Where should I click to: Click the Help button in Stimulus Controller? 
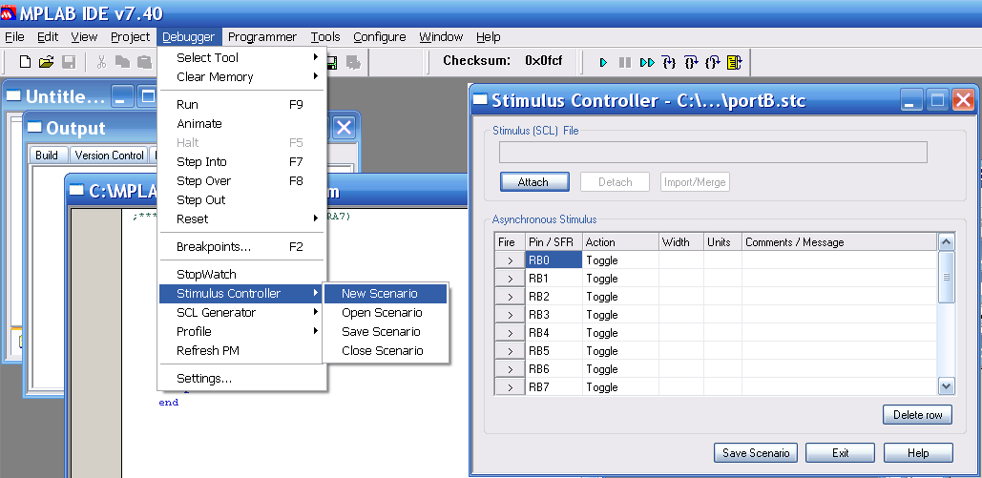coord(918,453)
